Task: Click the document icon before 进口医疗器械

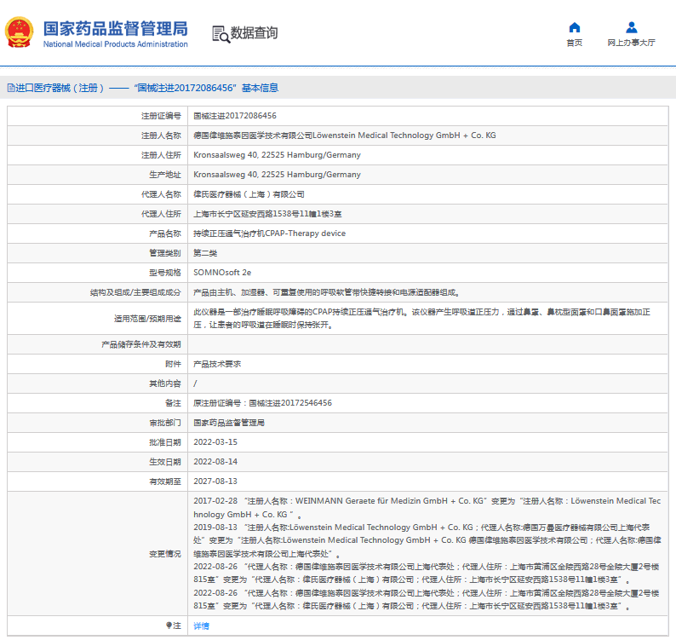Action: [x=11, y=88]
